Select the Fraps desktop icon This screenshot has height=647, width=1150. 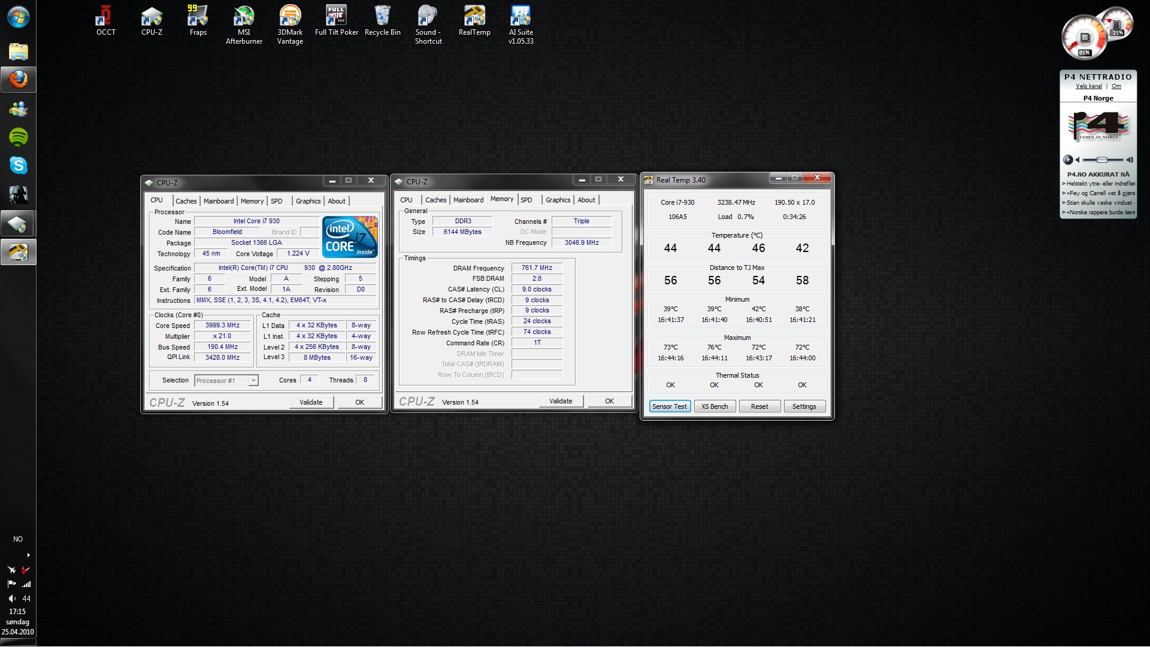pos(198,21)
